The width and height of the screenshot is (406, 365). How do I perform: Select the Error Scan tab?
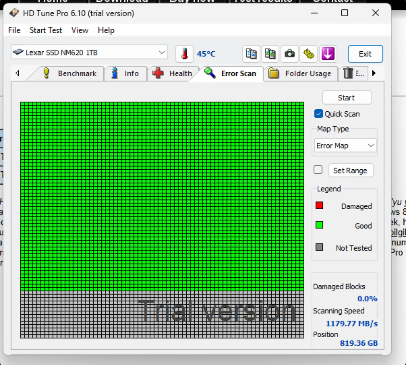pos(230,73)
